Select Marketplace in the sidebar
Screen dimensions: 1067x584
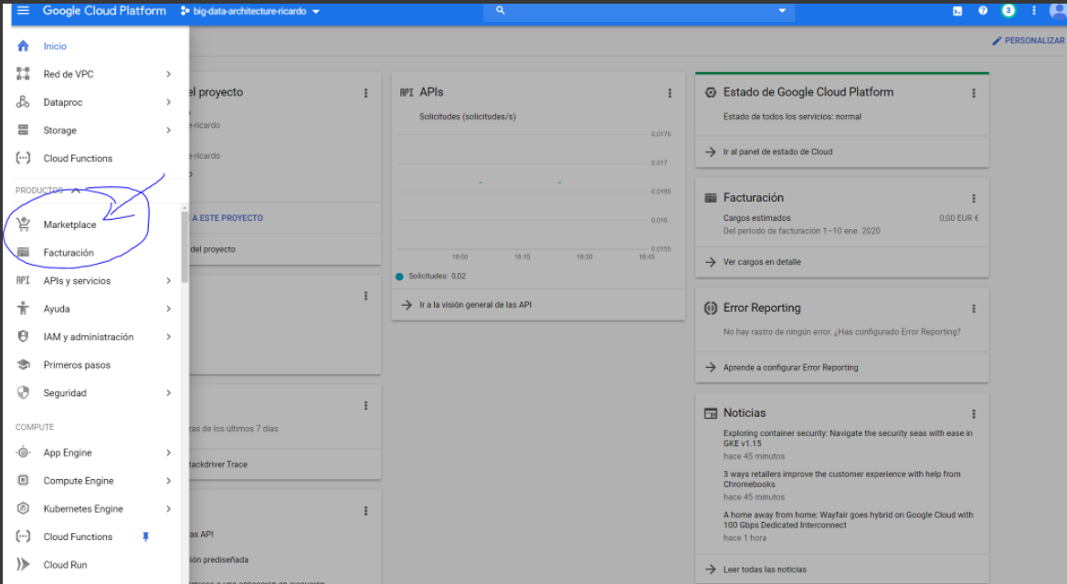(69, 224)
